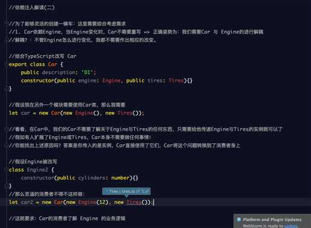
Task: Collapse the comment block starting with //为了能够灵活
Action: [7, 23]
